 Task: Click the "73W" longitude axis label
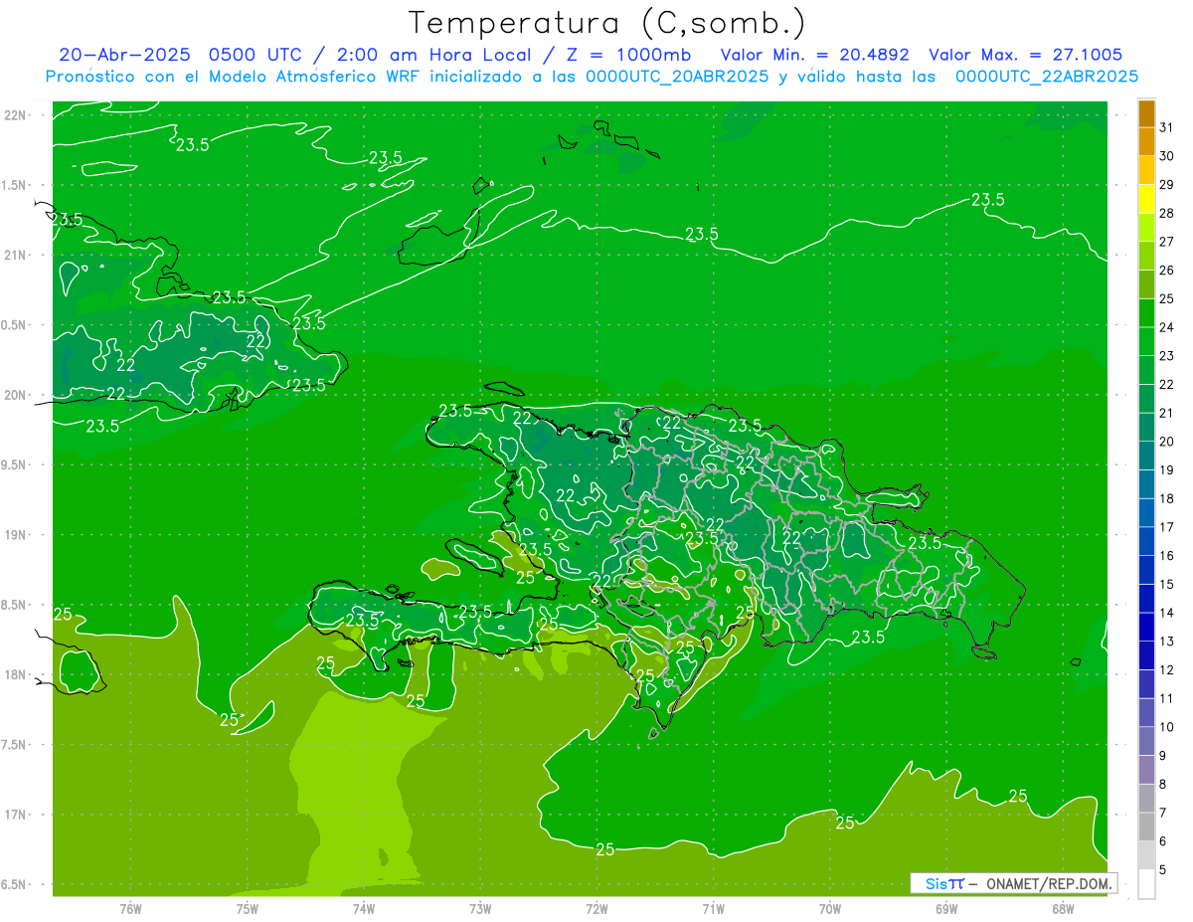point(480,908)
